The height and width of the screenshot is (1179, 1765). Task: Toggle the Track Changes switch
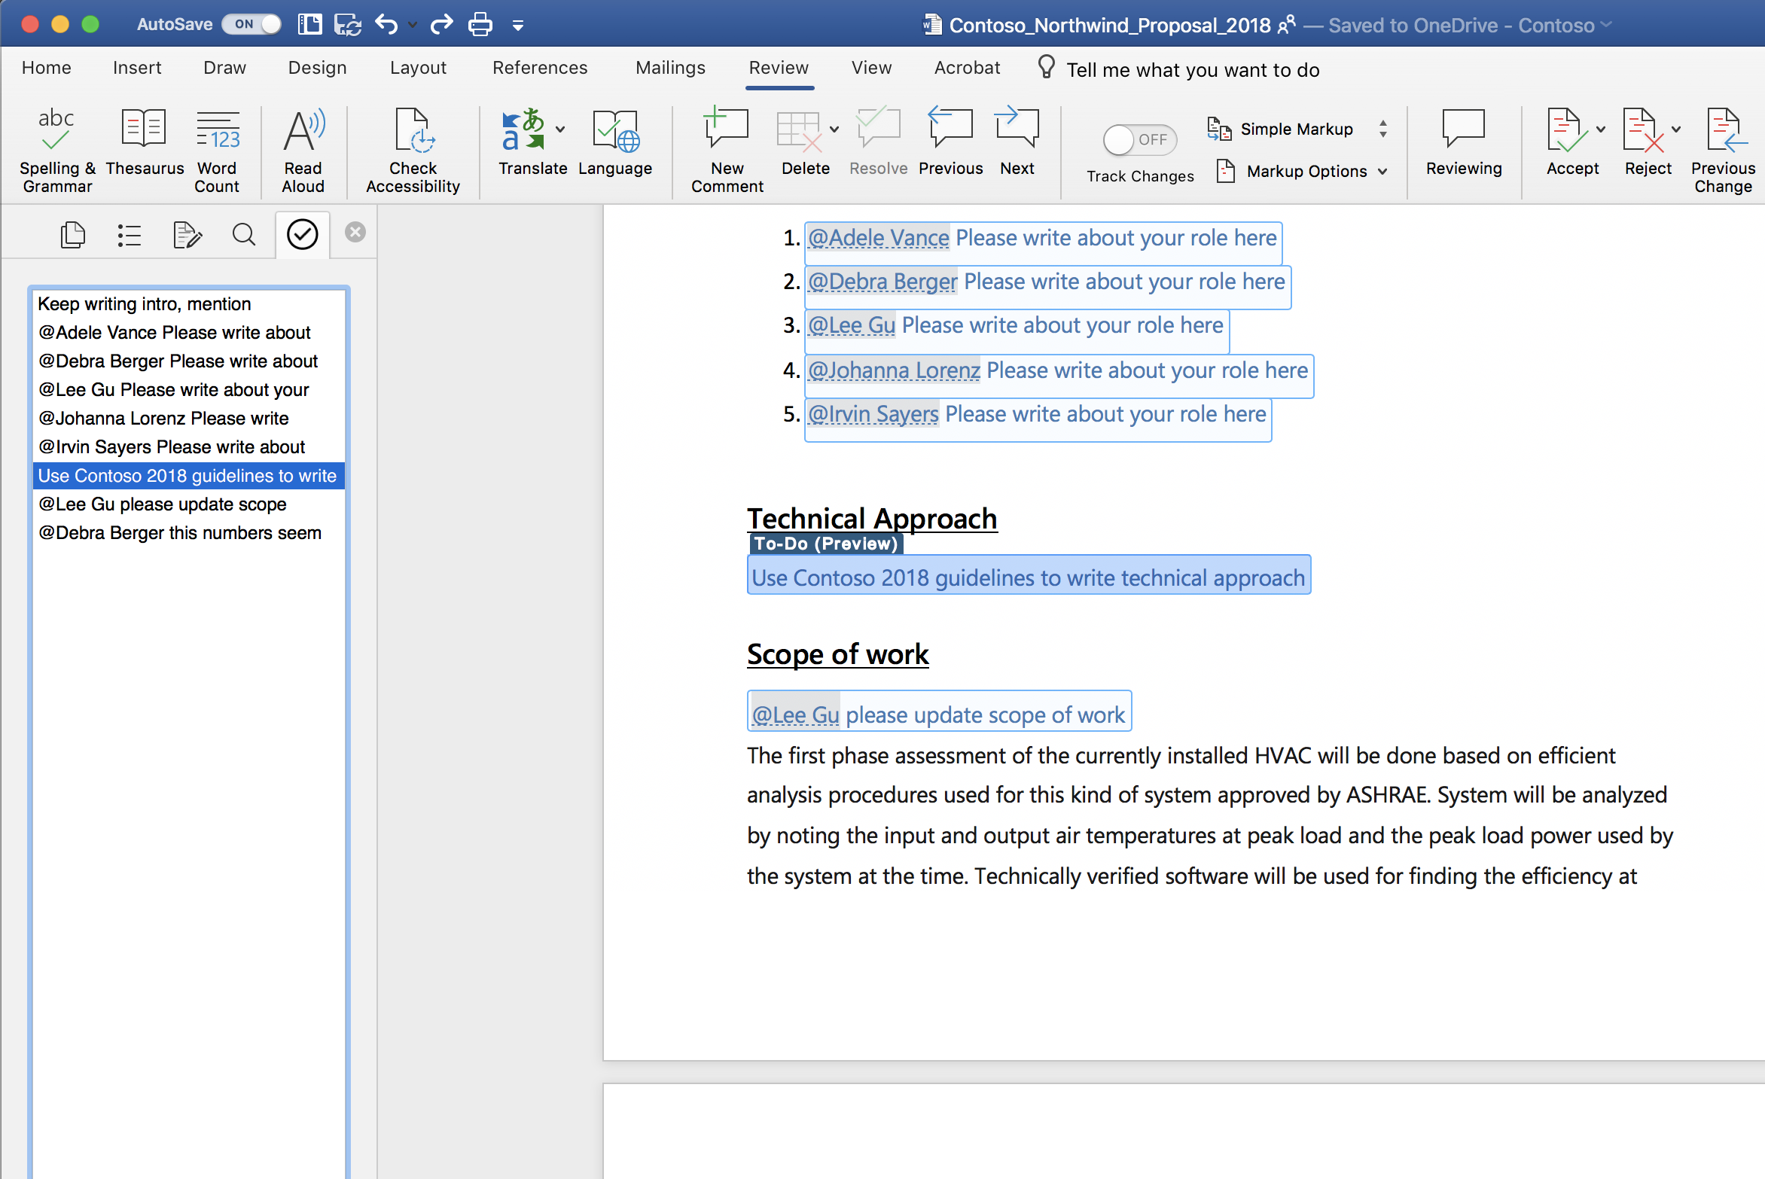coord(1139,140)
